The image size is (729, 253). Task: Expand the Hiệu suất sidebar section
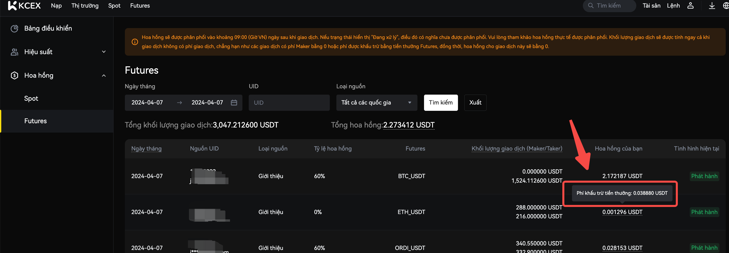(x=104, y=52)
